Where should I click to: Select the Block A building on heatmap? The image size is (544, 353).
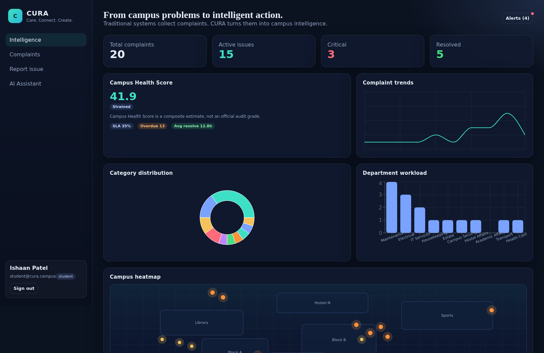pyautogui.click(x=235, y=346)
